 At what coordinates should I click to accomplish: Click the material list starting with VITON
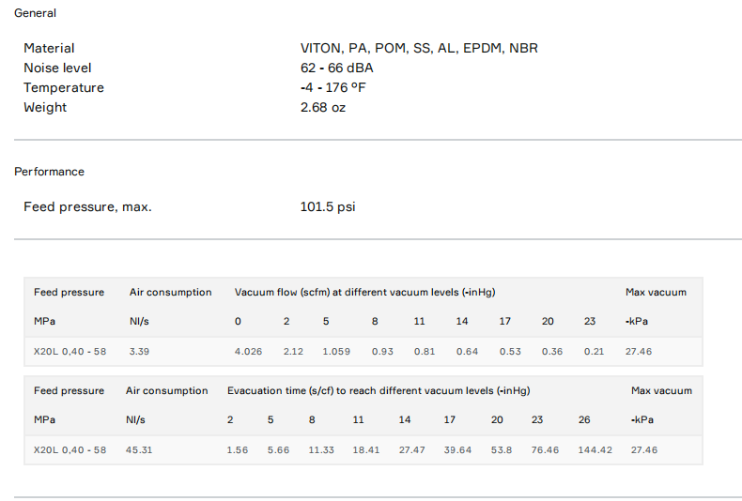click(419, 48)
